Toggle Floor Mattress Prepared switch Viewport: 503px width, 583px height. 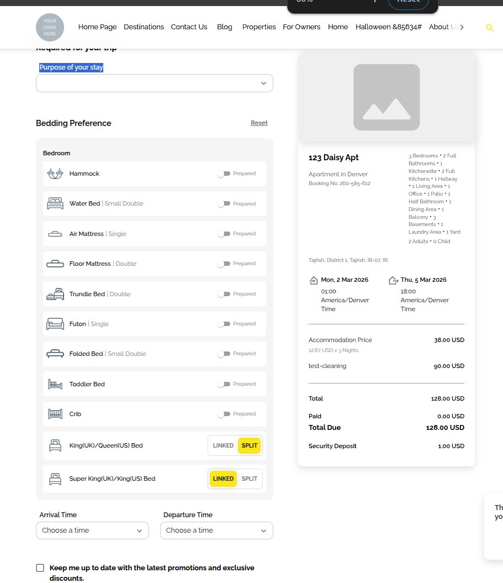tap(224, 264)
